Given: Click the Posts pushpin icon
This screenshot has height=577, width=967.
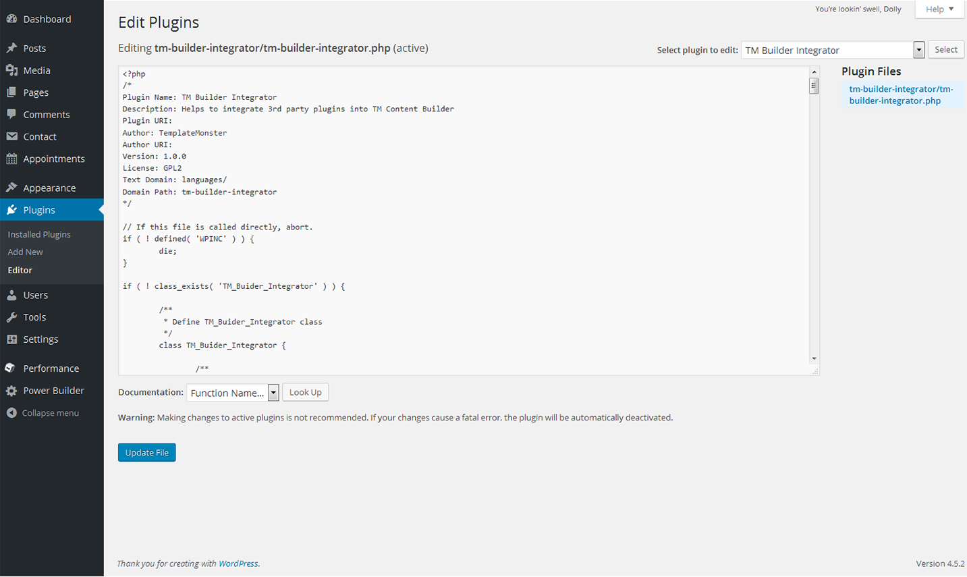Looking at the screenshot, I should tap(11, 48).
